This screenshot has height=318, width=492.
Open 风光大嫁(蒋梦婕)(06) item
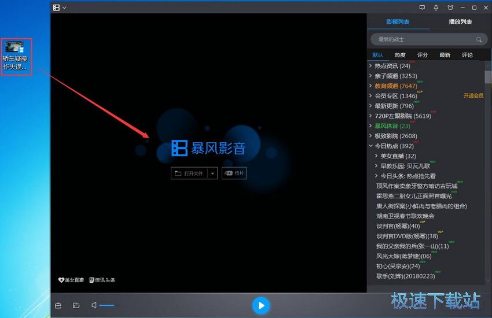[403, 256]
